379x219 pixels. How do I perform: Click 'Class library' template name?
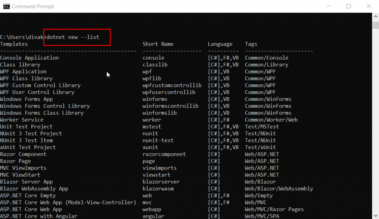pyautogui.click(x=20, y=64)
